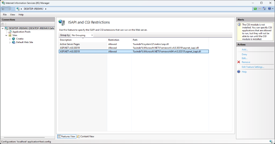Click the info icon in Alerts
The width and height of the screenshot is (275, 144).
pos(239,24)
